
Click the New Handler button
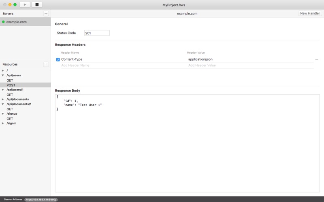click(310, 13)
